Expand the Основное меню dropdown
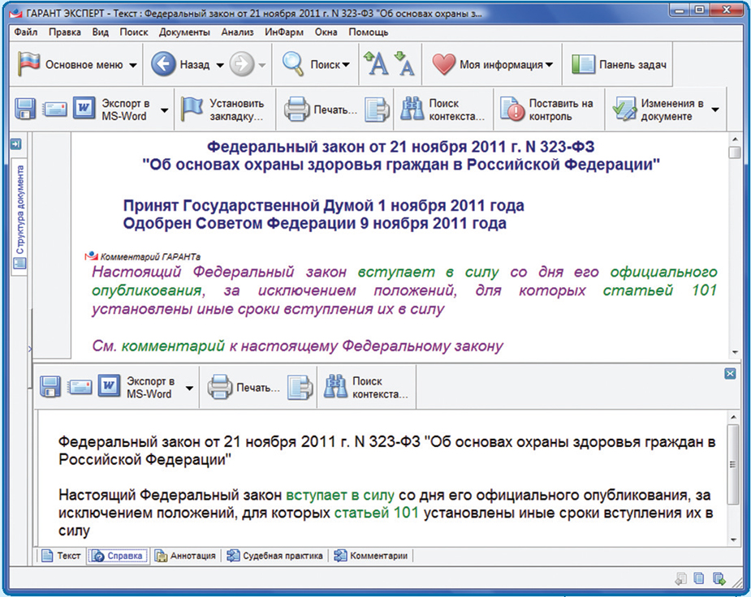 point(133,65)
